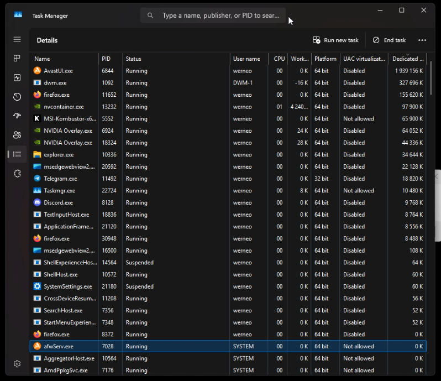This screenshot has height=381, width=441.
Task: Click PID 30948 cell
Action: click(x=109, y=238)
